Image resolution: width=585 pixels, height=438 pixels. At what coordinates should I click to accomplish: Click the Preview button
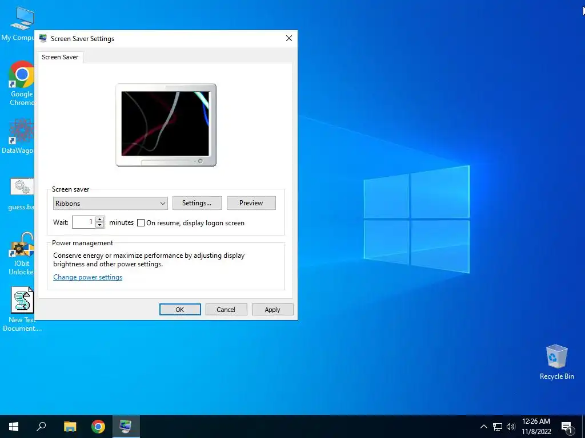(x=251, y=203)
